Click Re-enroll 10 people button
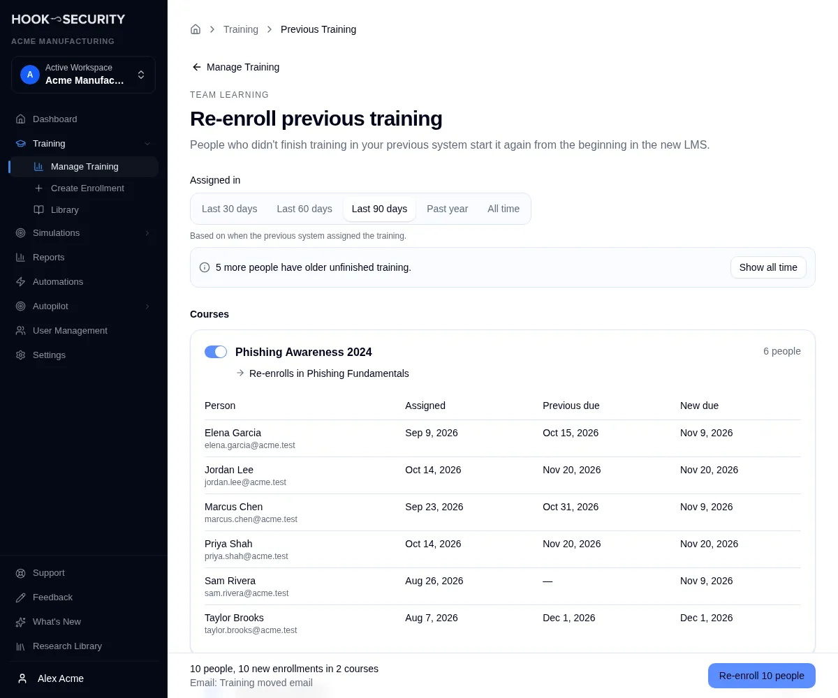Image resolution: width=838 pixels, height=698 pixels. [x=762, y=676]
